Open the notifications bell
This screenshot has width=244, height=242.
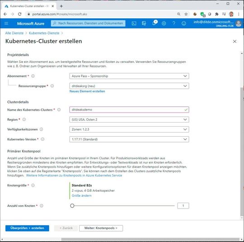[154, 24]
